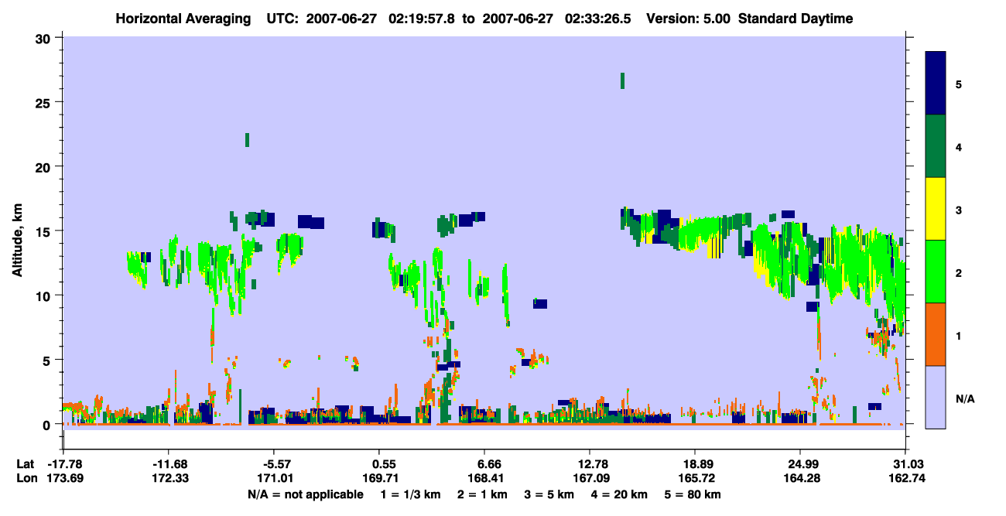1006x516 pixels.
Task: Click '3 = 5 km' legend text
Action: 549,494
